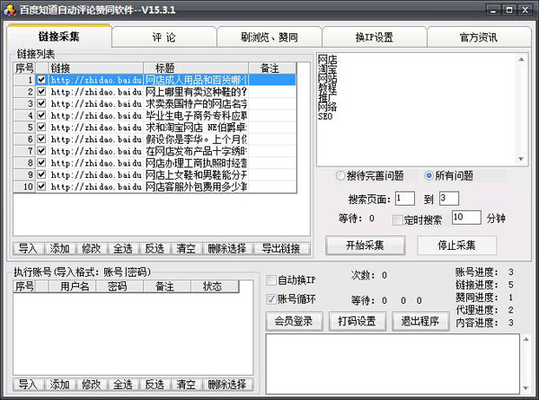Select the row titled 网店办理工商执照时经营
This screenshot has width=539, height=400.
tap(155, 163)
